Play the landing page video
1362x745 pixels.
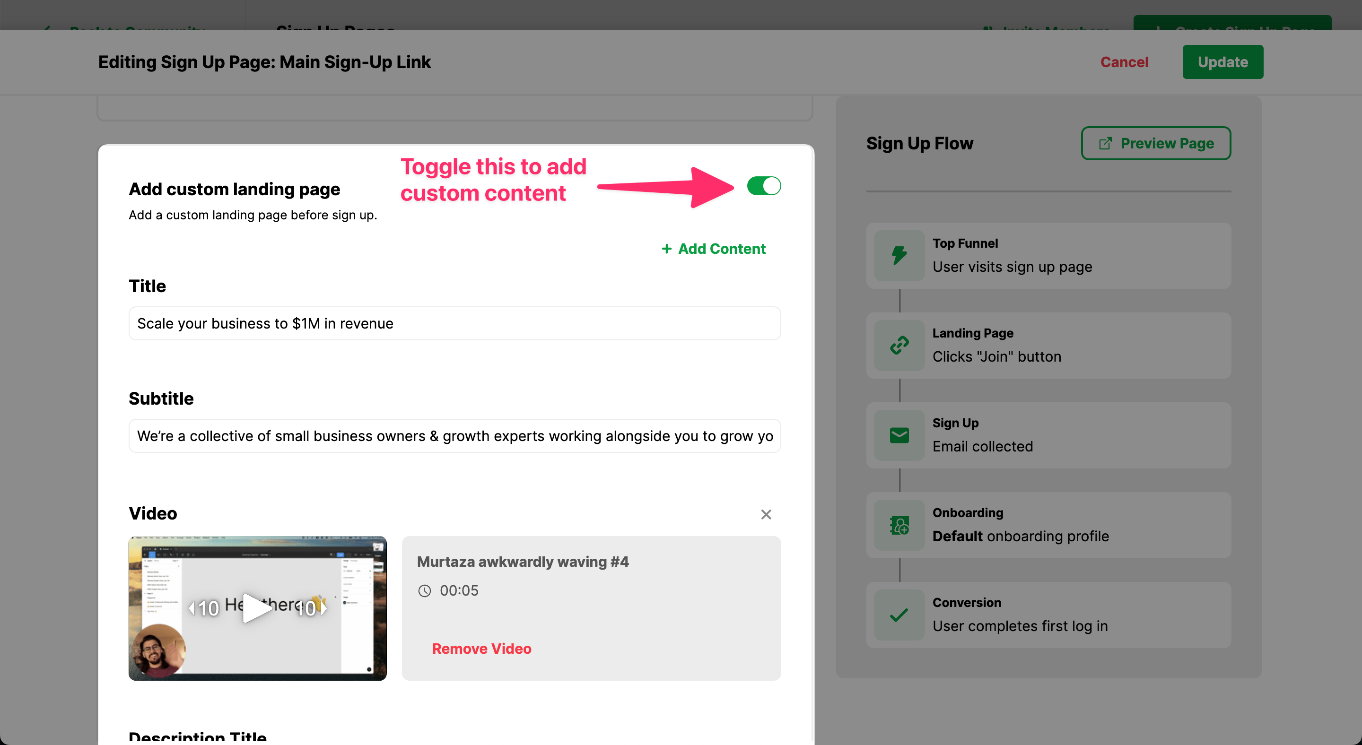[x=256, y=608]
